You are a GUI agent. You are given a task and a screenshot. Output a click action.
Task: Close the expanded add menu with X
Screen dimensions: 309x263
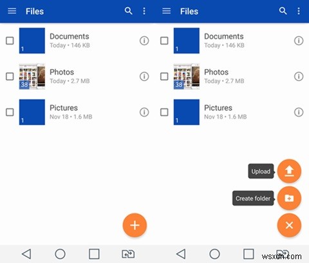coord(289,225)
